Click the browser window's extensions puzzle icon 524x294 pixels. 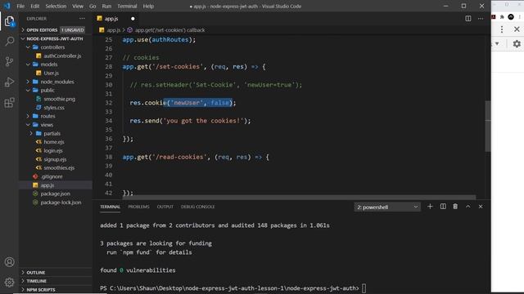pyautogui.click(x=502, y=16)
